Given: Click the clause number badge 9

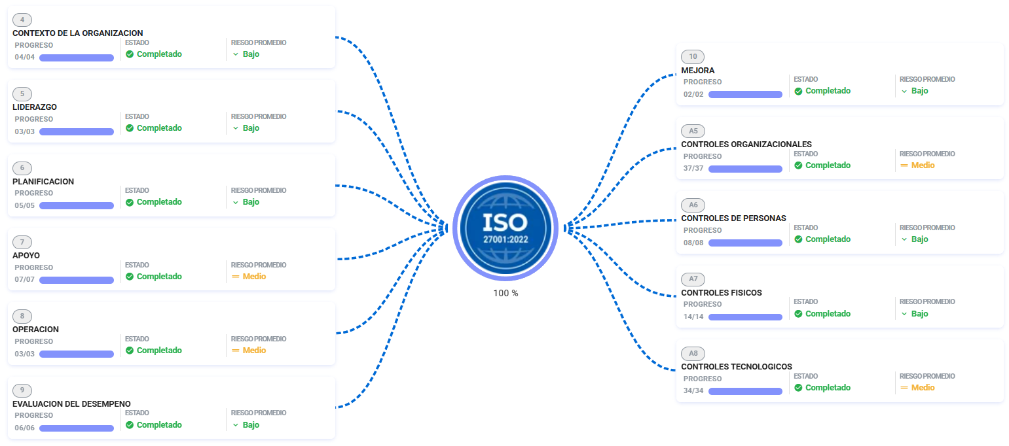Looking at the screenshot, I should (22, 390).
